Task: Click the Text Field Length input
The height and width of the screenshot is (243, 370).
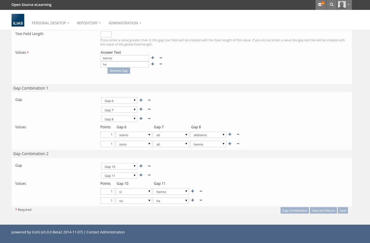Action: pyautogui.click(x=106, y=34)
